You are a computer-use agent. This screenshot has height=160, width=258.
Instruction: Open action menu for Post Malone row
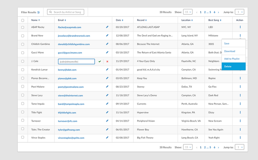[240, 87]
